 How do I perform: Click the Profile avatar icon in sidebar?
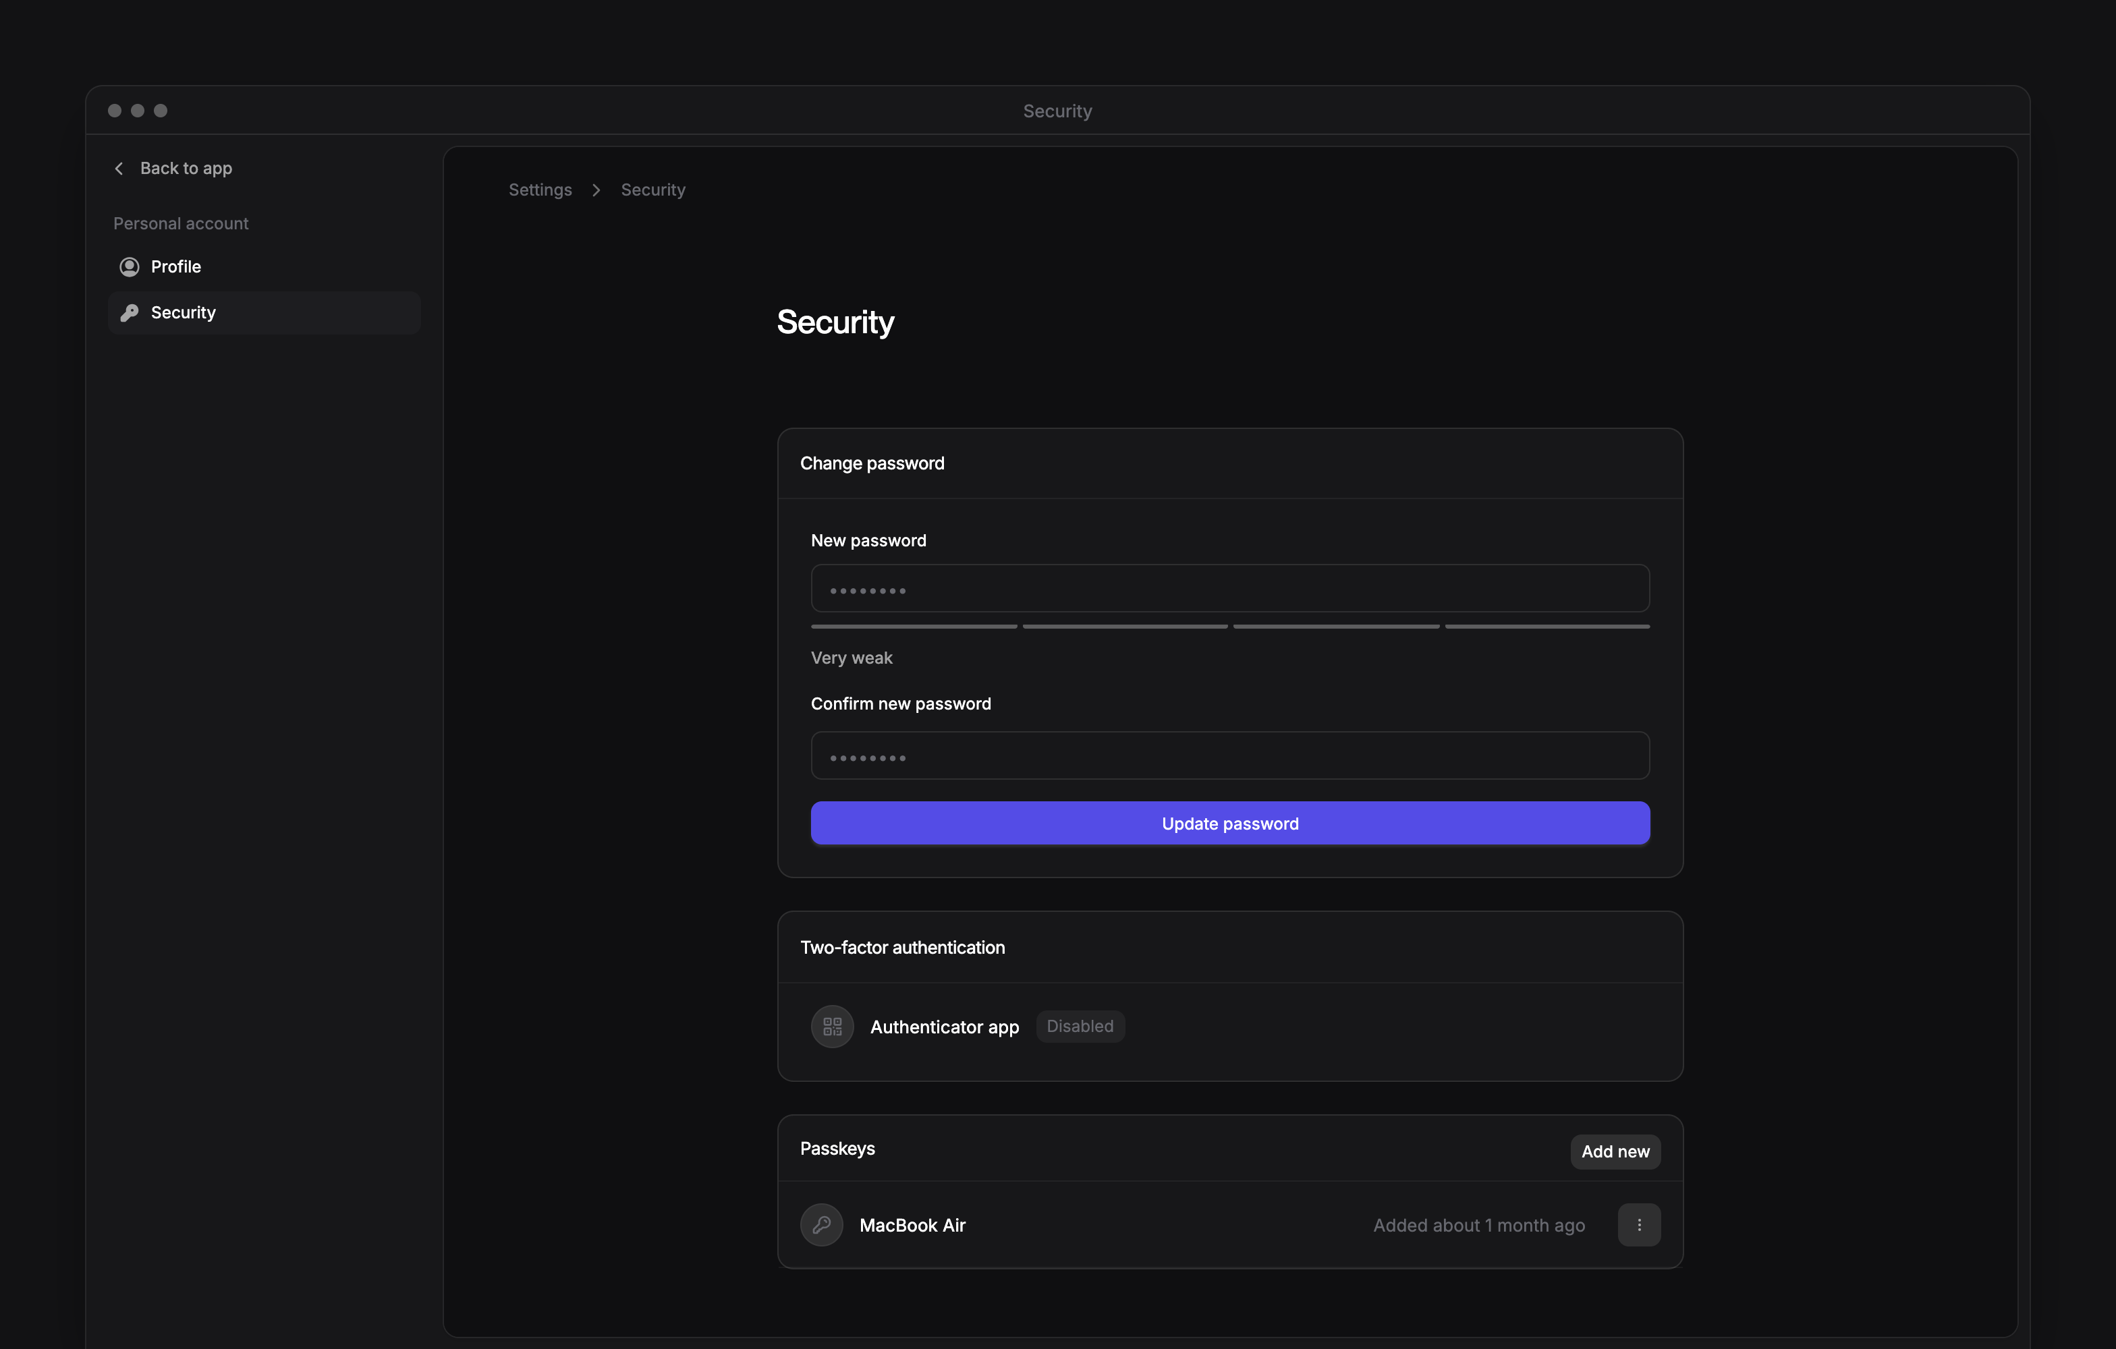(x=129, y=267)
